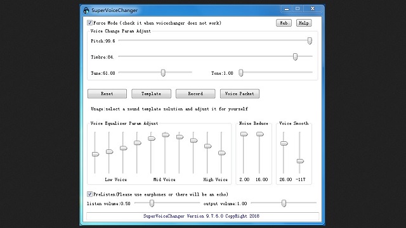Open the Web button
This screenshot has width=406, height=228.
tap(284, 23)
